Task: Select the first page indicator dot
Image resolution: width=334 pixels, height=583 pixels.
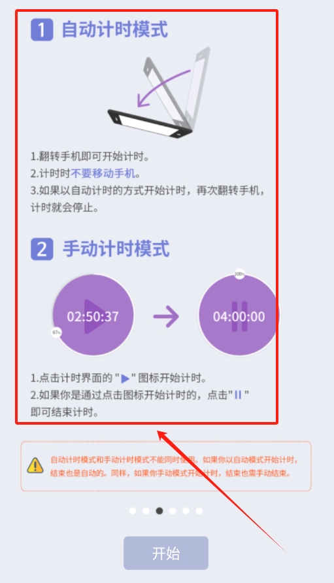Action: (x=133, y=511)
